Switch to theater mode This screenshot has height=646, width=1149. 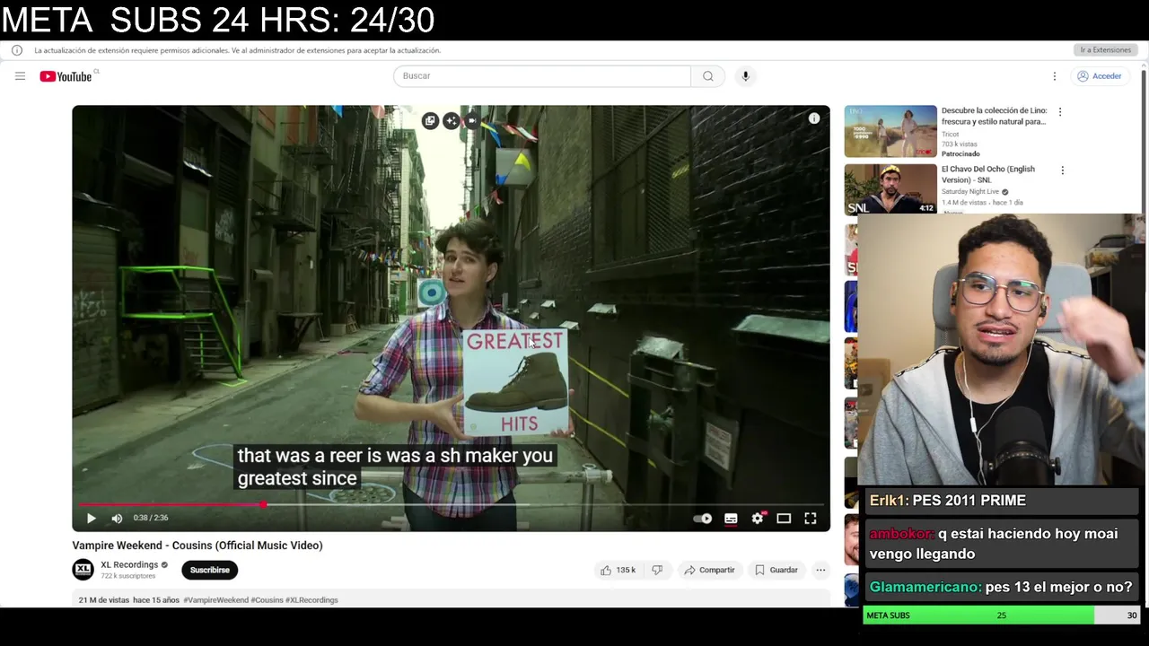(x=784, y=518)
